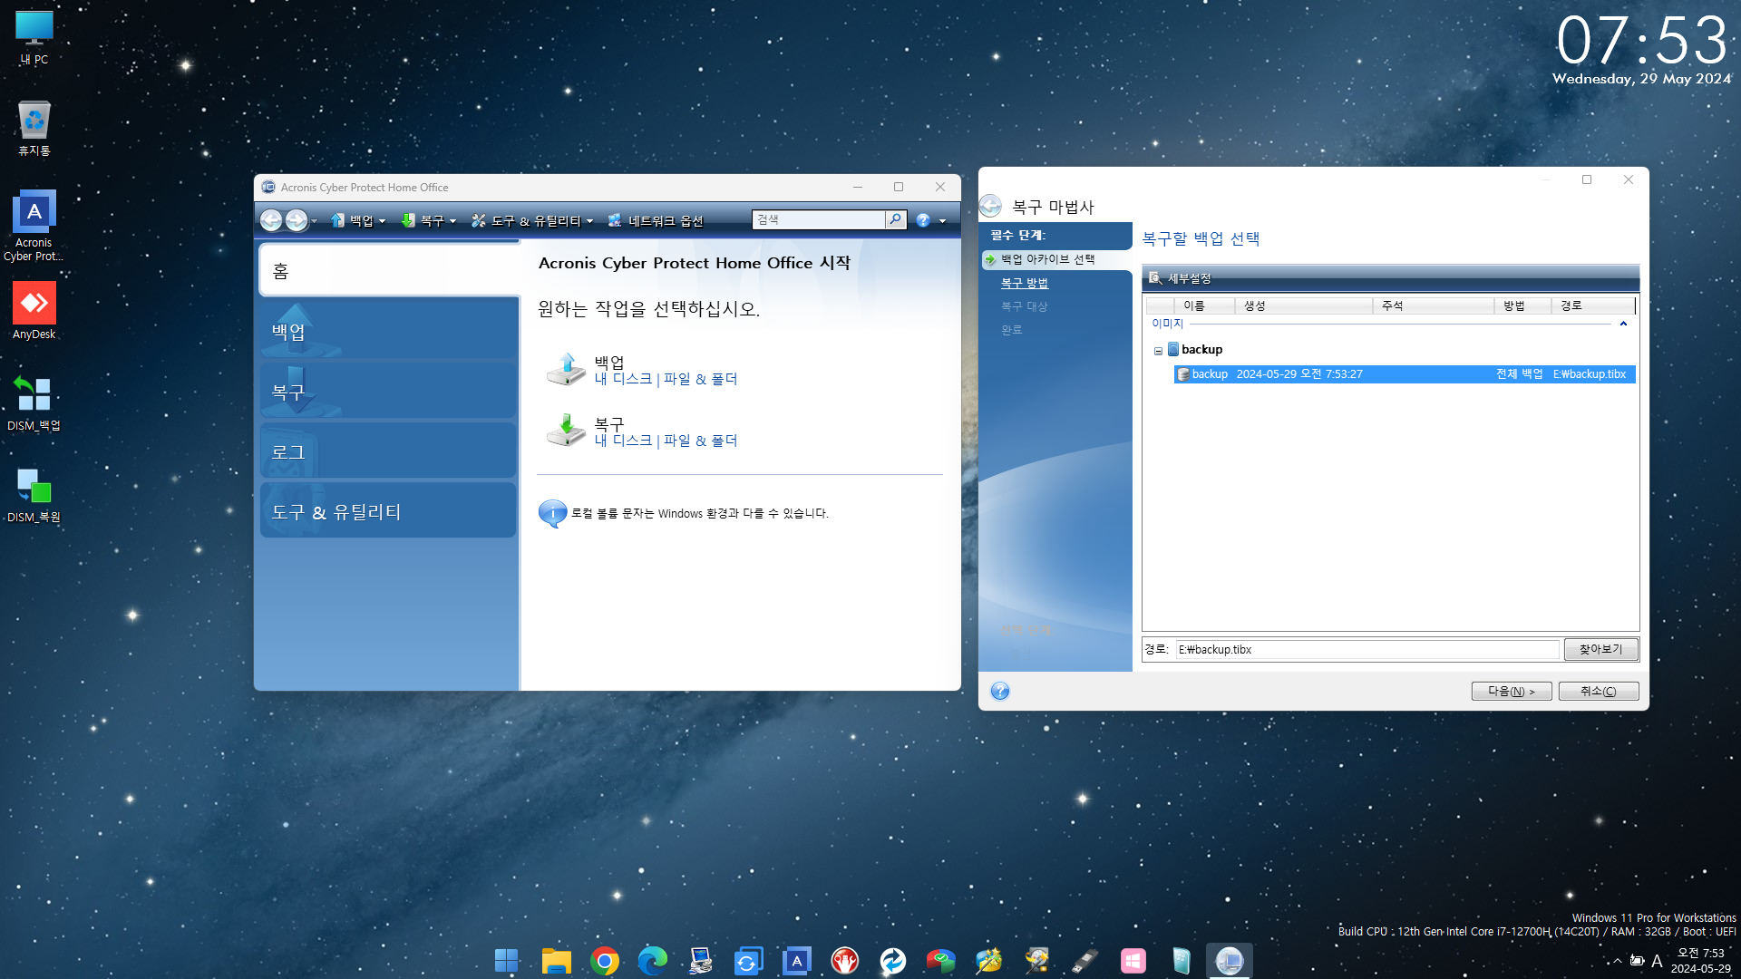The image size is (1741, 979).
Task: Click the pink Windows logo icon in the taskbar
Action: point(1133,961)
